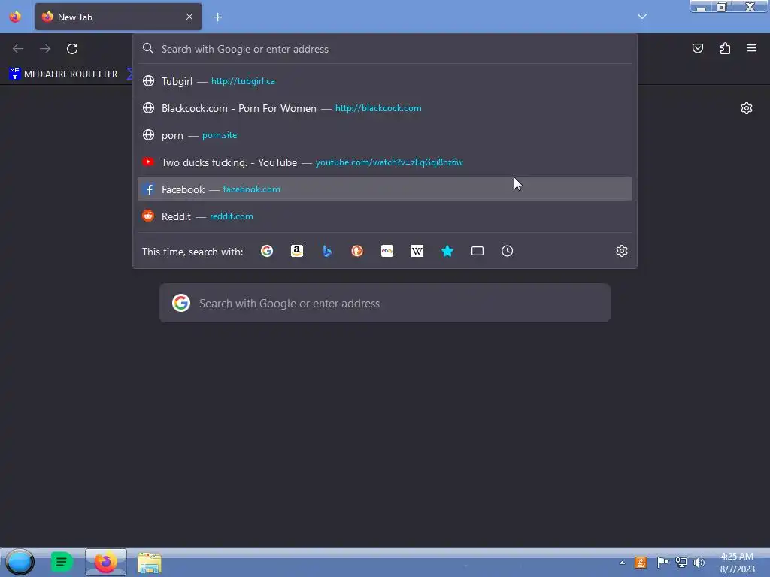770x577 pixels.
Task: Search bookmarks using the star icon
Action: tap(447, 251)
